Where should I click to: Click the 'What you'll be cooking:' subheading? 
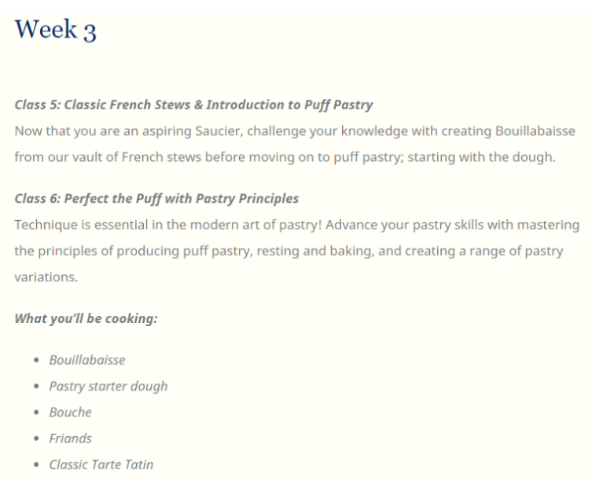click(86, 318)
